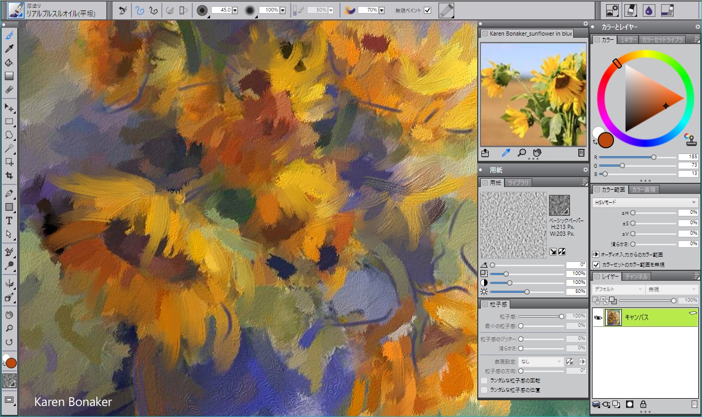The width and height of the screenshot is (702, 417).
Task: Open the デフォルト composite method dropdown
Action: pyautogui.click(x=618, y=289)
